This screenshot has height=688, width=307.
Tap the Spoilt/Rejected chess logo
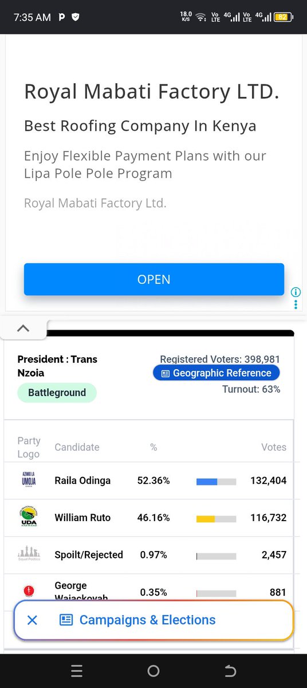click(29, 554)
